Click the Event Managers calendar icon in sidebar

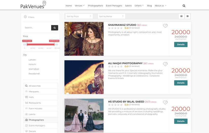click(26, 126)
